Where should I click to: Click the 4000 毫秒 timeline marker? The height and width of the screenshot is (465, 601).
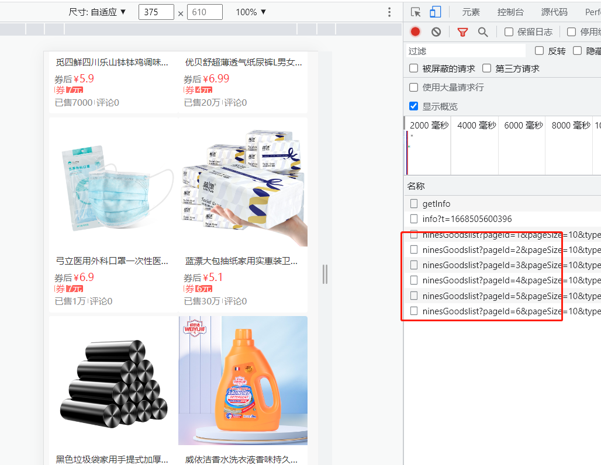[476, 125]
